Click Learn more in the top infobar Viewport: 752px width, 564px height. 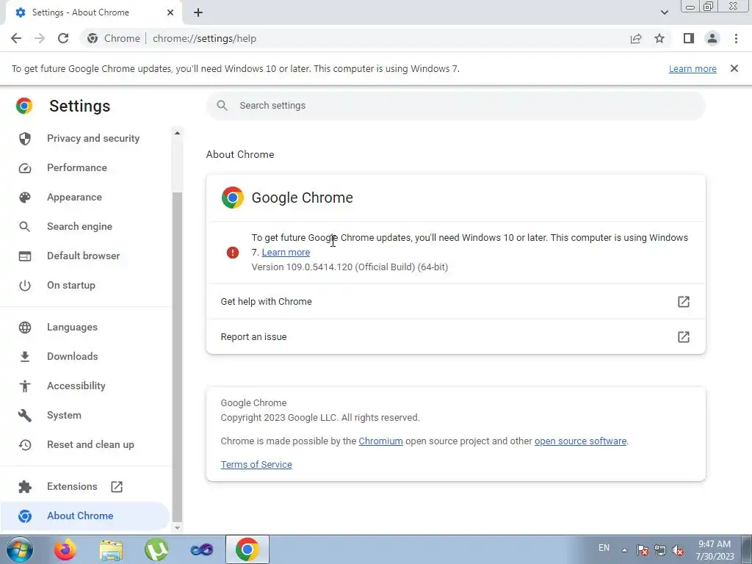pos(693,69)
